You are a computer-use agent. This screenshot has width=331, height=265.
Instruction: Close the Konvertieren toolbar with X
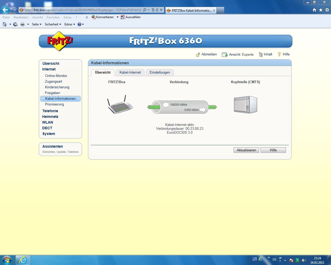tap(87, 17)
